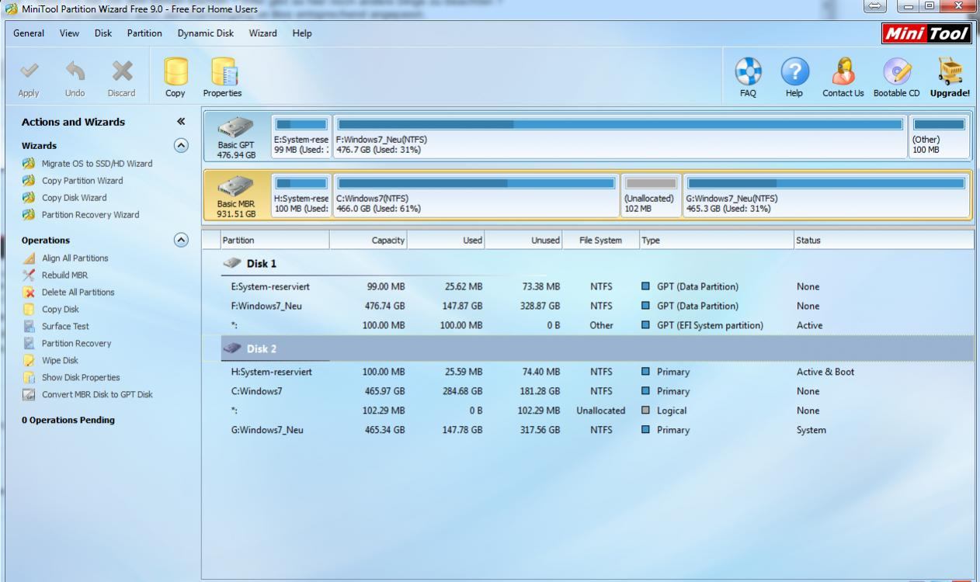Select E:System-reserviert partition row
This screenshot has height=582, width=980.
point(588,287)
